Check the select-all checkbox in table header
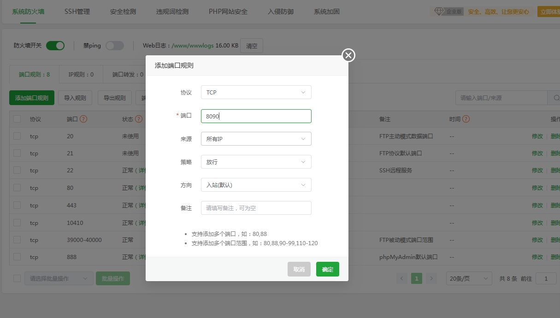This screenshot has width=560, height=318. tap(17, 119)
